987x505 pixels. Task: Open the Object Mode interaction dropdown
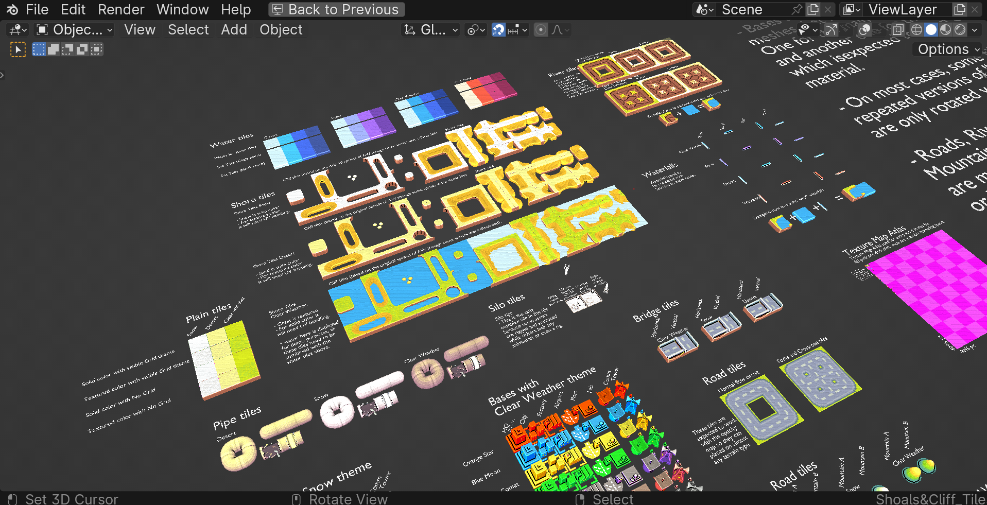[x=75, y=30]
